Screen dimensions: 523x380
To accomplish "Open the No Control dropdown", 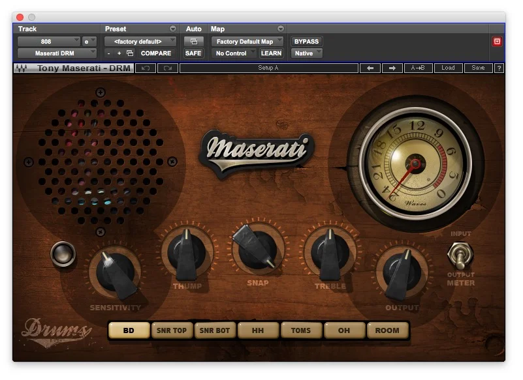I will 234,53.
